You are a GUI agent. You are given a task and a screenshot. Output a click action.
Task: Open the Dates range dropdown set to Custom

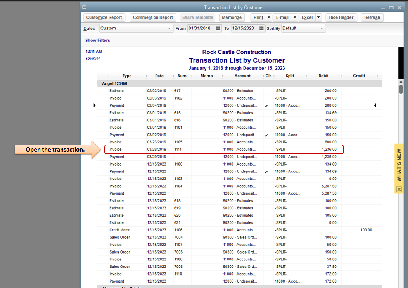[136, 28]
